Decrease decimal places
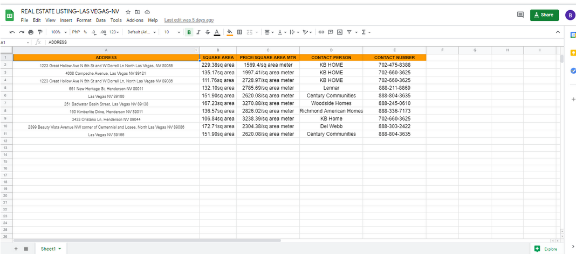576x254 pixels. pos(94,32)
